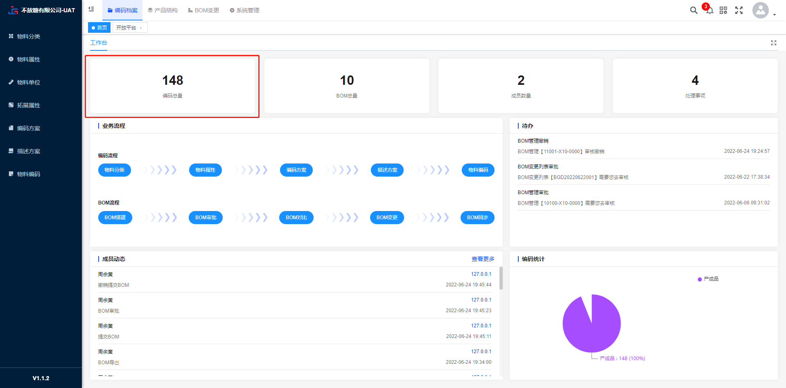Click the 物料属性 sidebar icon

click(11, 59)
